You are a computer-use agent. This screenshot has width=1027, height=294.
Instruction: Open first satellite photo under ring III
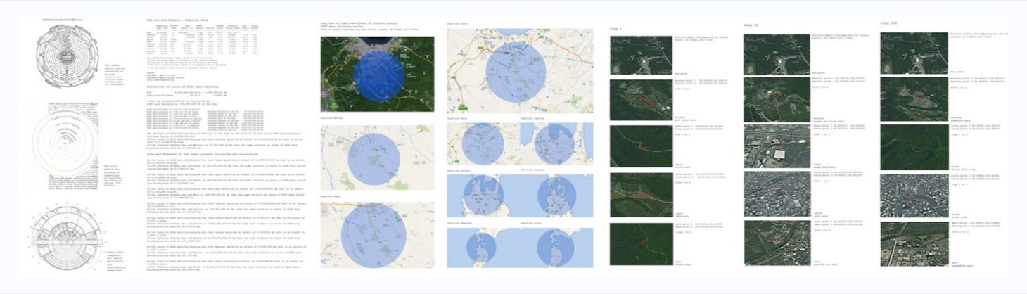pyautogui.click(x=914, y=52)
